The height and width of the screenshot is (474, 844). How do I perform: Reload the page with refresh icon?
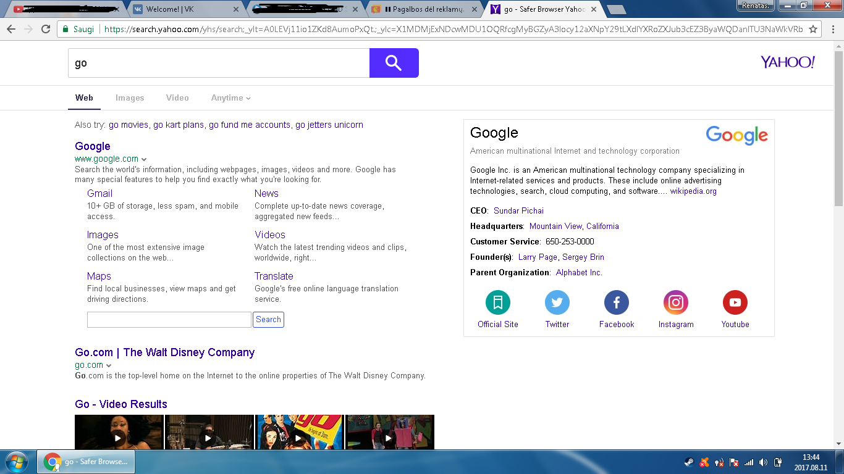[45, 29]
